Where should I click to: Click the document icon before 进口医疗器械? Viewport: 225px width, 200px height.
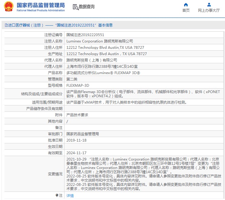pyautogui.click(x=6, y=25)
